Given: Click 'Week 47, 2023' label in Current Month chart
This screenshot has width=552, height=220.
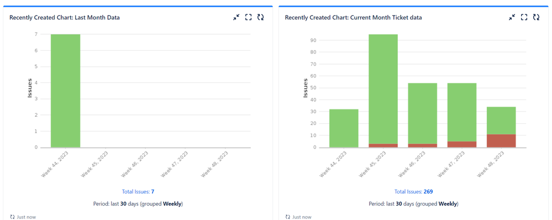Looking at the screenshot, I should [x=451, y=164].
